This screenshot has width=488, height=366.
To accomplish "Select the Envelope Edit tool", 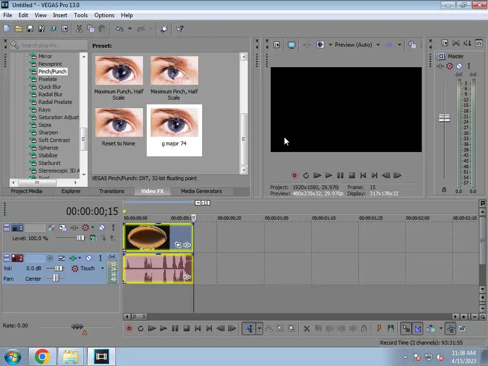I will click(x=269, y=328).
